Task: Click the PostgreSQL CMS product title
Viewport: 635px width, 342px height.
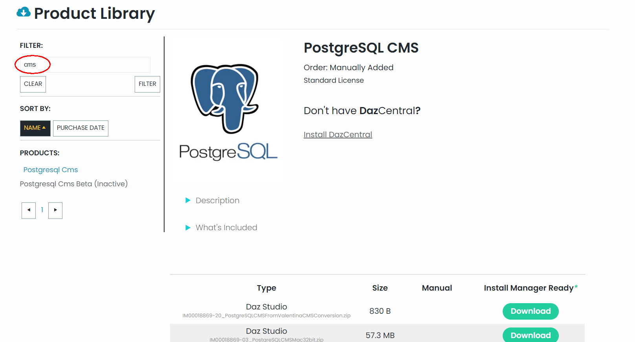Action: pyautogui.click(x=361, y=48)
